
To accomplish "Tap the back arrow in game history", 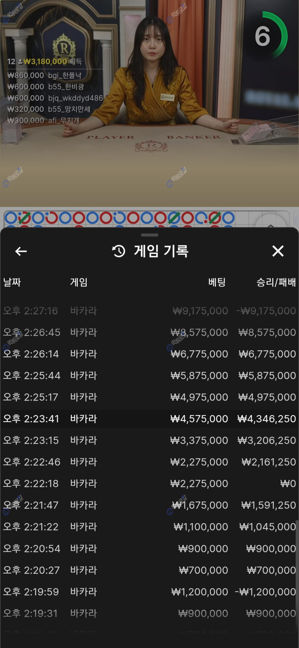I will [x=21, y=251].
